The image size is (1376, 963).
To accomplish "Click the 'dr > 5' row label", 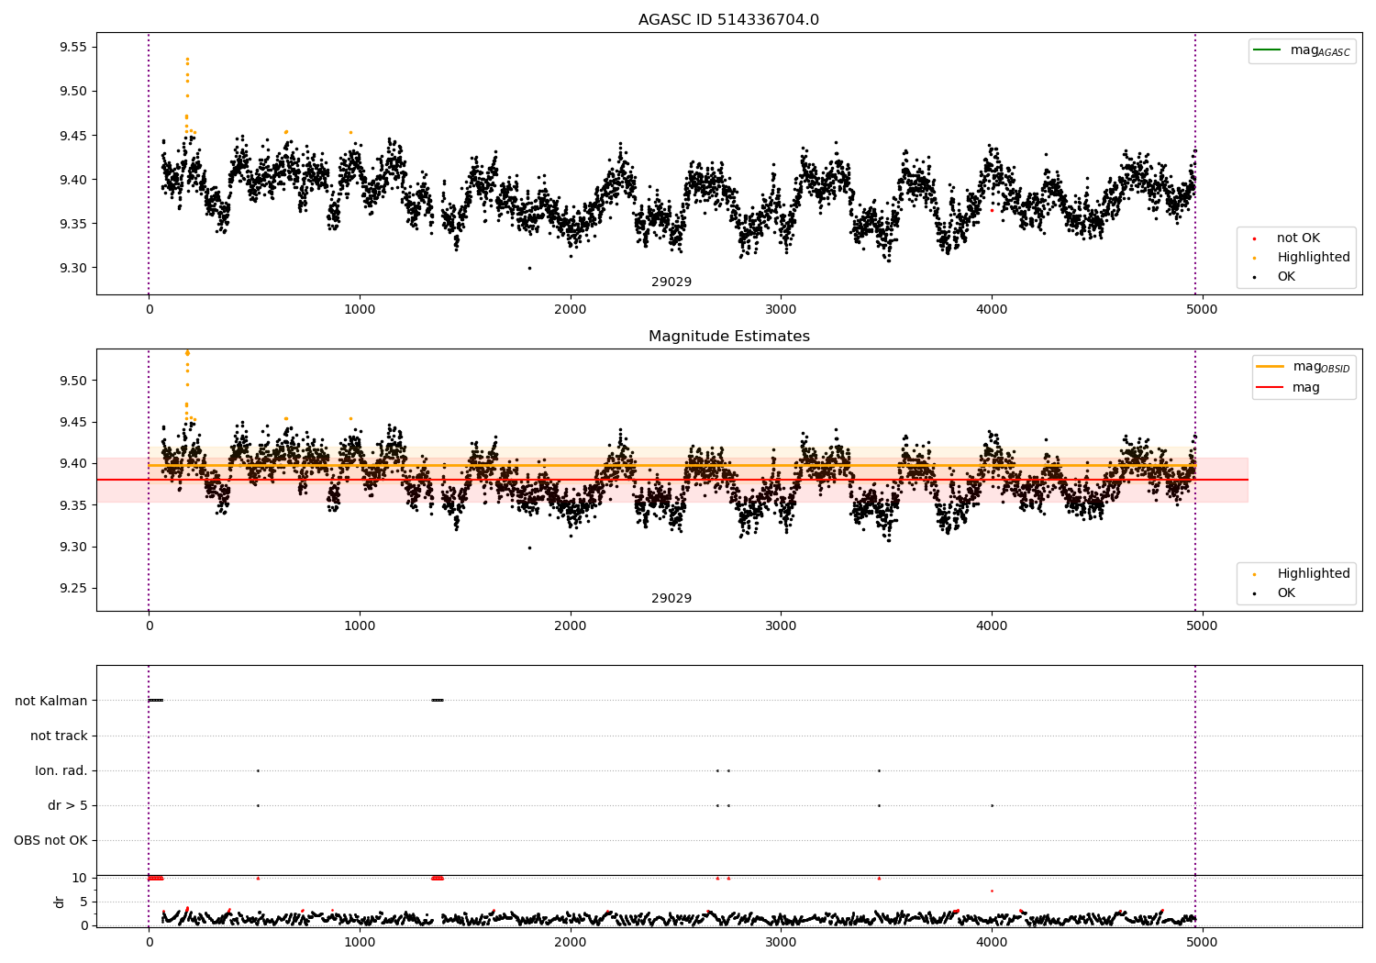I will (x=68, y=805).
